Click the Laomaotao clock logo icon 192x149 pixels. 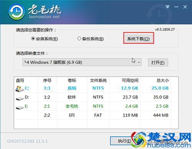point(17,12)
